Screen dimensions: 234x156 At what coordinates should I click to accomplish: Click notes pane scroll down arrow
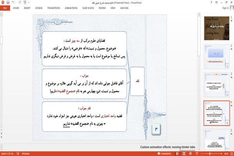coord(1,149)
